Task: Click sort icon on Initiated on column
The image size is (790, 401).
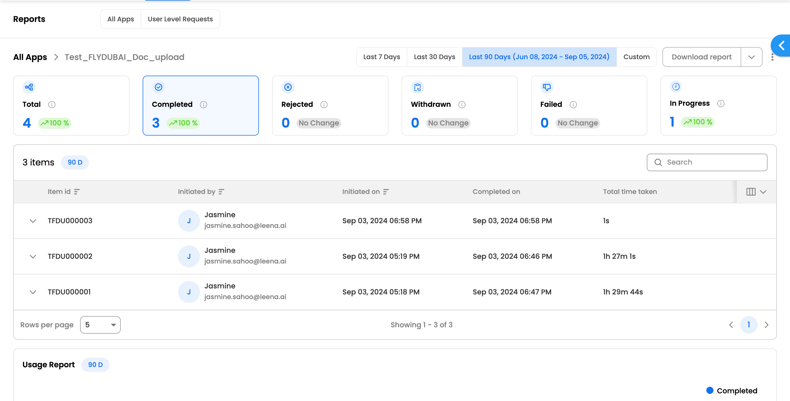Action: click(386, 192)
